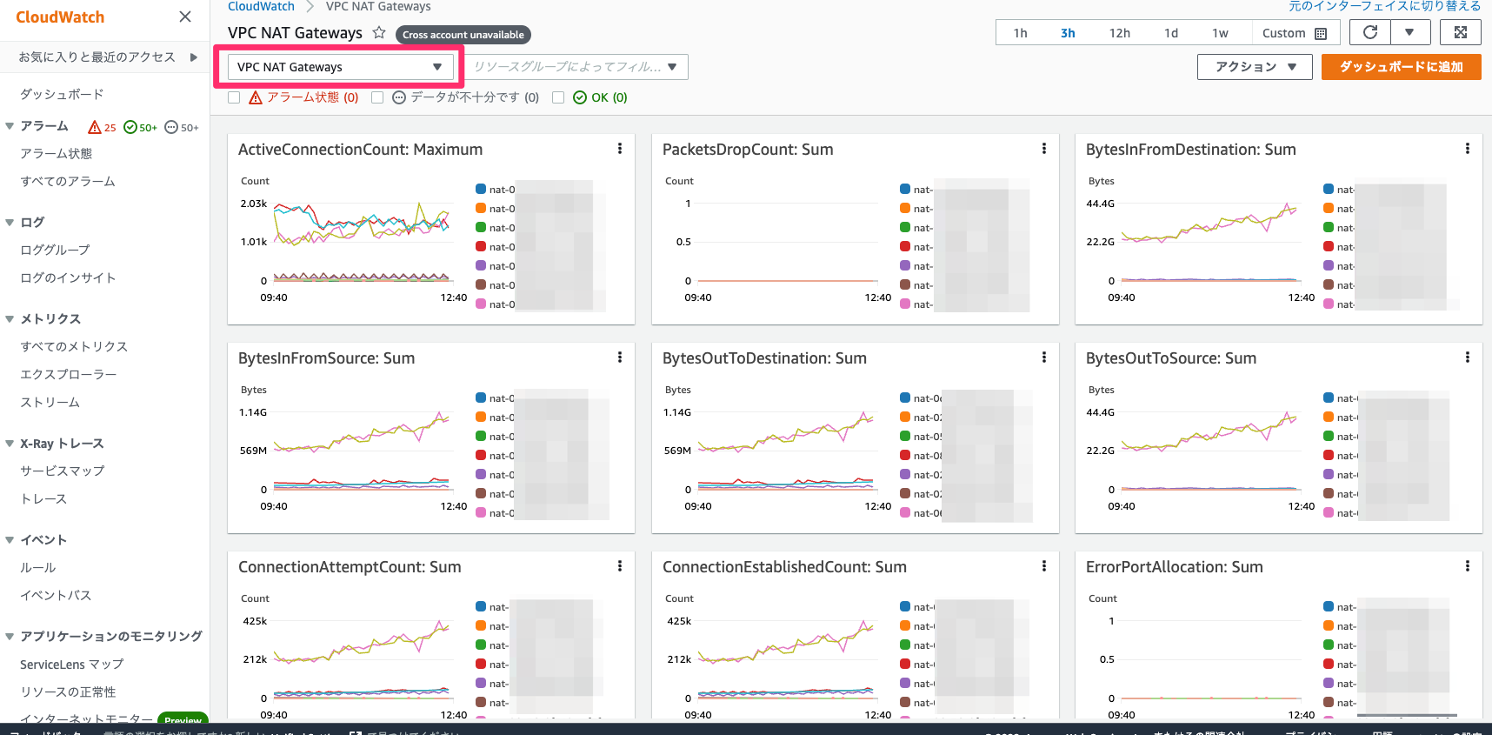1492x735 pixels.
Task: Collapse the X-Ray トレース section
Action: (x=10, y=443)
